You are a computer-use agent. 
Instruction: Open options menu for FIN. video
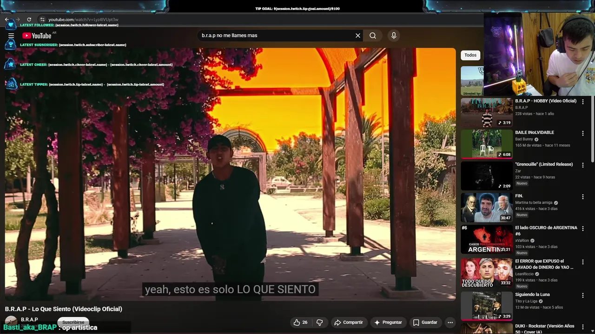point(582,197)
